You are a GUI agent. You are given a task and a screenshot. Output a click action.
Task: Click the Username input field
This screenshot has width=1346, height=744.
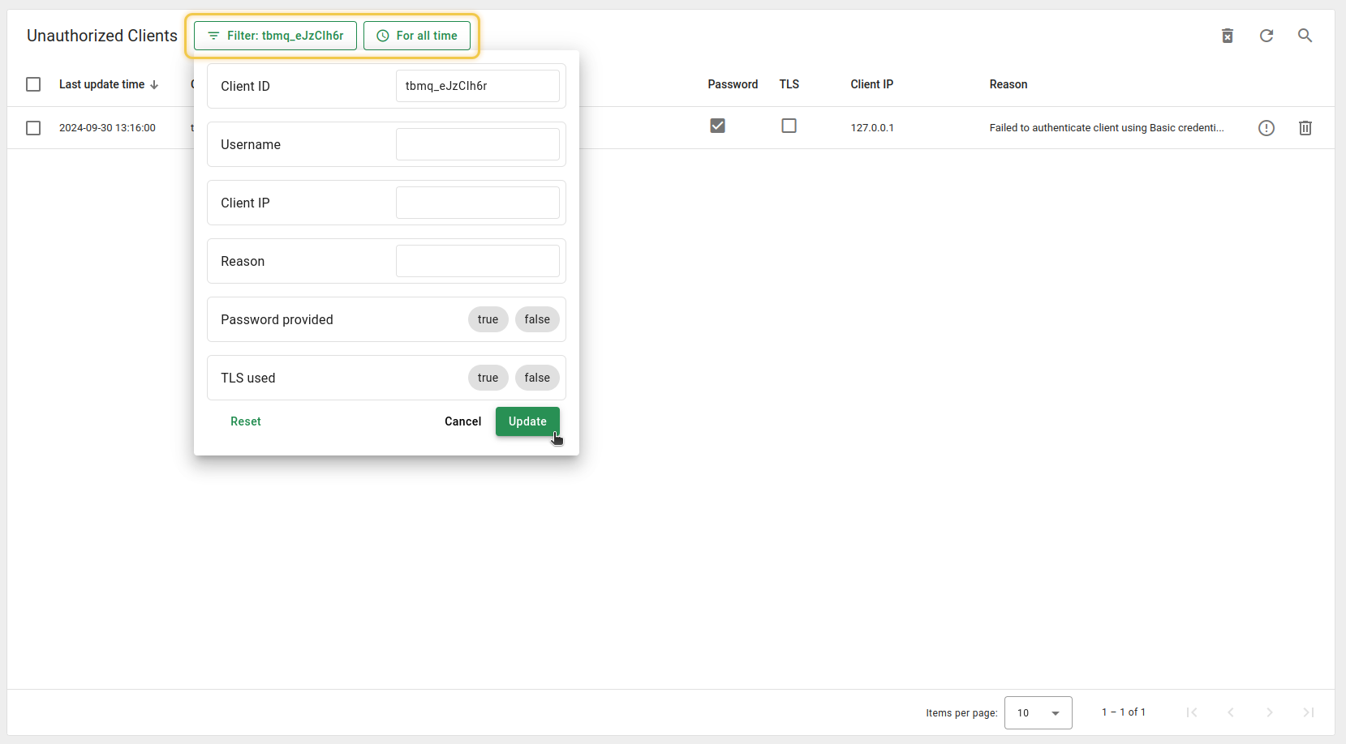[x=477, y=144]
